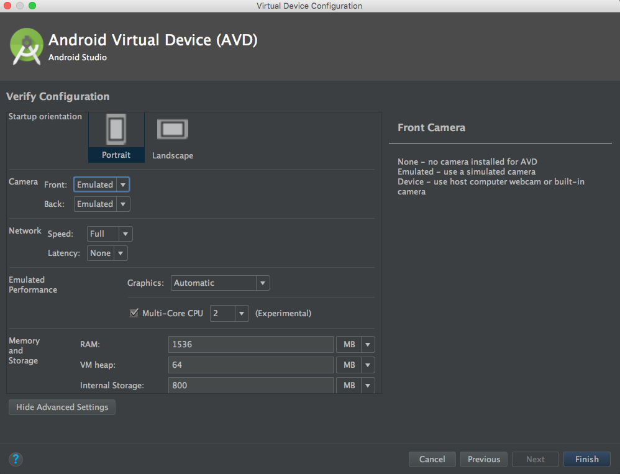620x474 pixels.
Task: Change the RAM unit MB dropdown
Action: point(355,344)
